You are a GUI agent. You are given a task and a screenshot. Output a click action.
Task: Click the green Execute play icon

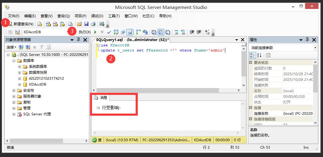click(95, 32)
